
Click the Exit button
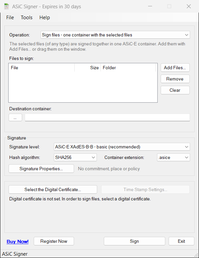181,241
